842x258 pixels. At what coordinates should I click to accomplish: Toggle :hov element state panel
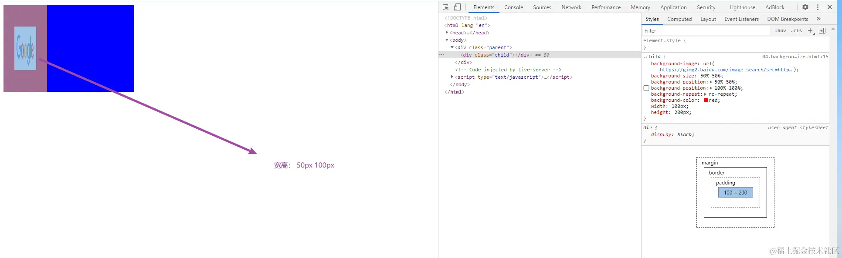click(x=780, y=30)
